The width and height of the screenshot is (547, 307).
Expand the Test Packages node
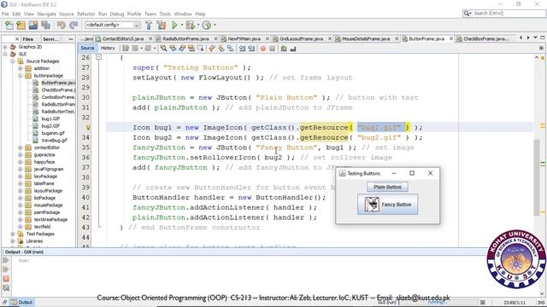tap(13, 234)
